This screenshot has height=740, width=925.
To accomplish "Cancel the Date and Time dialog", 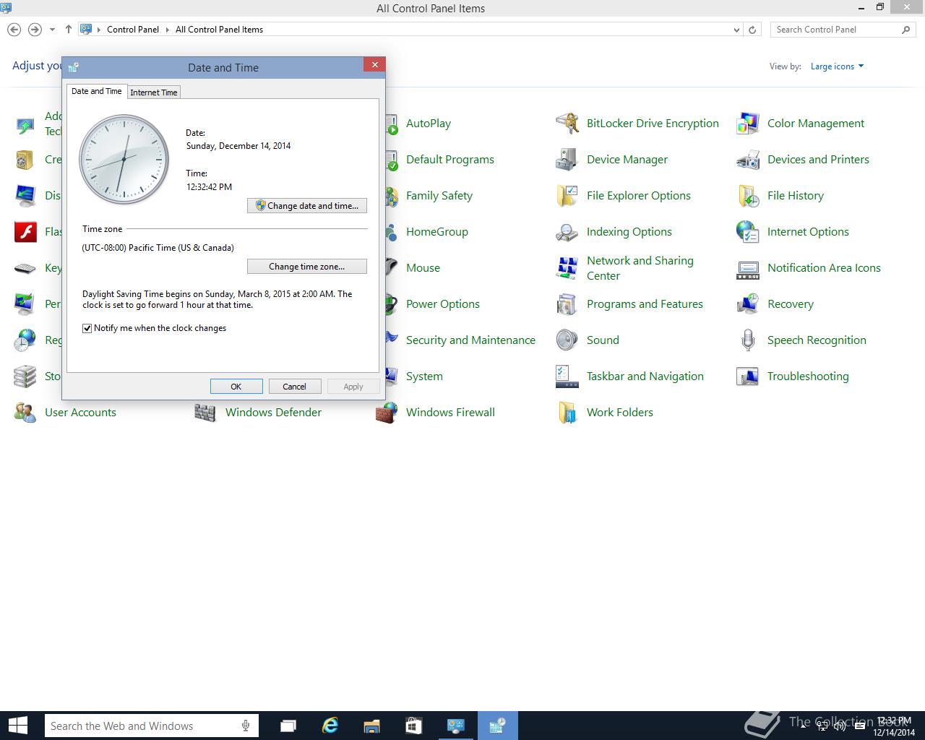I will coord(295,387).
